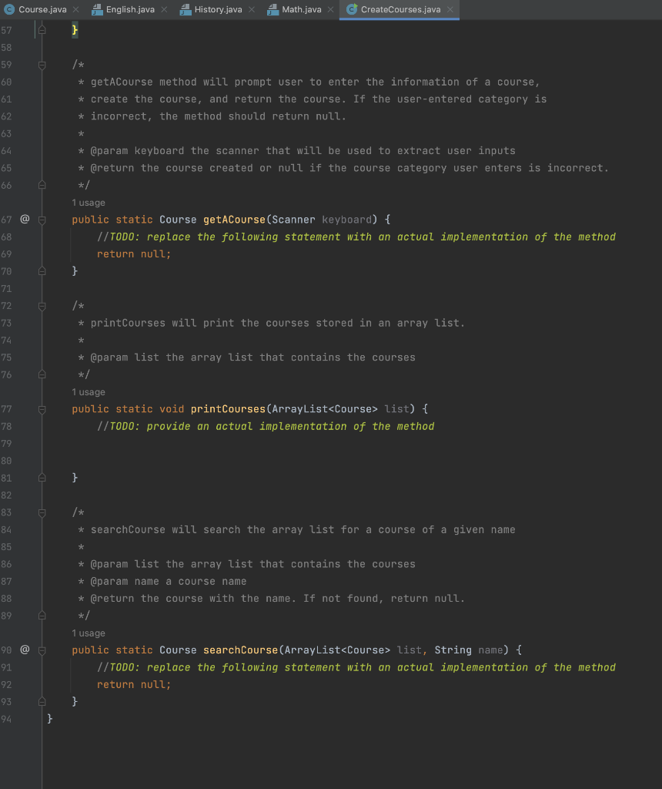Place cursor on 'return null;' at line 69
The width and height of the screenshot is (662, 789).
tap(134, 254)
